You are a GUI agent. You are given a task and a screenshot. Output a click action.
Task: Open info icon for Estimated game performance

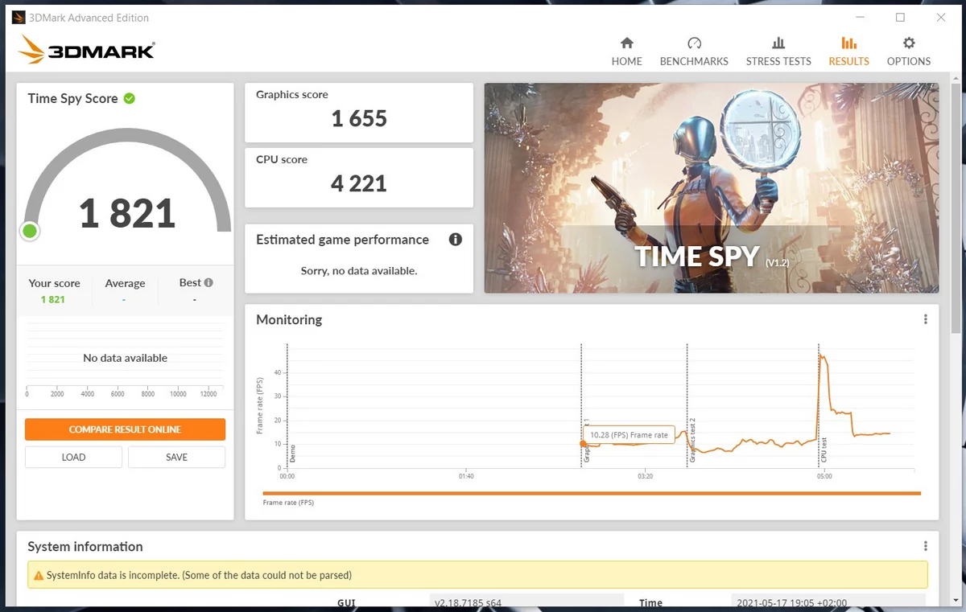456,240
